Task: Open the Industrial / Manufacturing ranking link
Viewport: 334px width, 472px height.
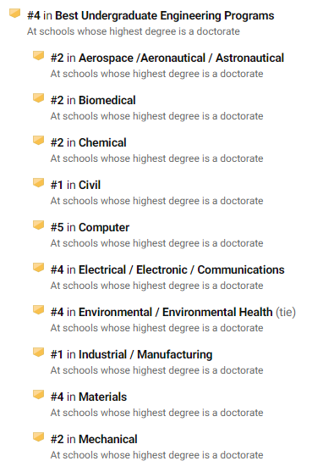Action: [145, 354]
